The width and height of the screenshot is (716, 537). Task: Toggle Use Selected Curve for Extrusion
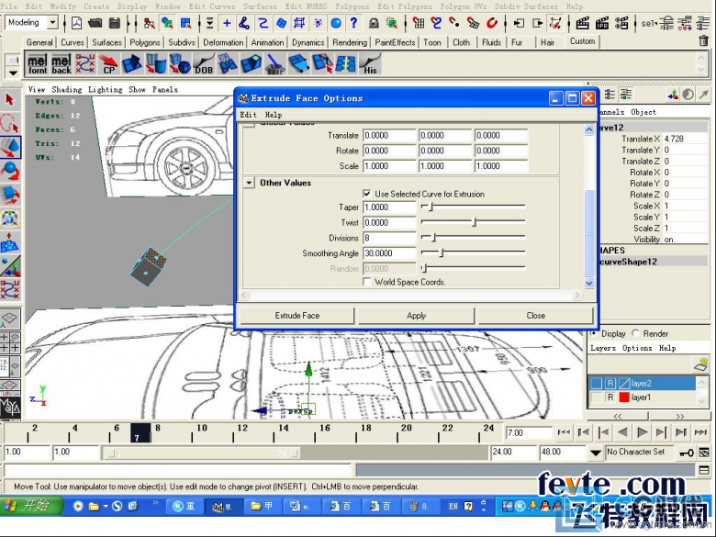pos(366,194)
